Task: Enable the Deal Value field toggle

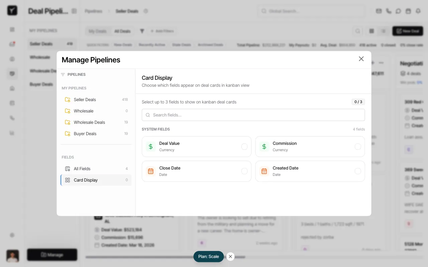Action: 244,147
